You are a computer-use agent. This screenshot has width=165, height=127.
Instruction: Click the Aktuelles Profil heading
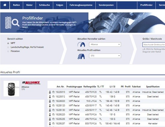coord(10,72)
